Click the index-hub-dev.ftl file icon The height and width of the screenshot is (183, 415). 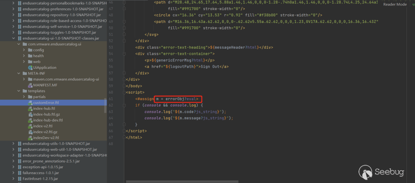point(30,120)
